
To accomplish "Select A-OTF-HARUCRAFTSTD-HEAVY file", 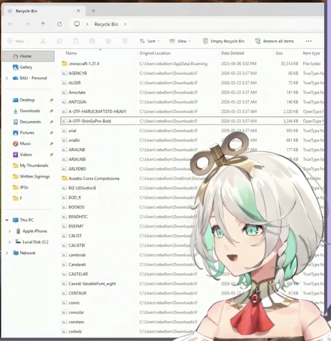I will click(x=192, y=112).
